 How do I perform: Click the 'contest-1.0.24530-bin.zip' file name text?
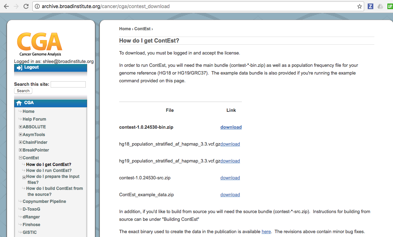[x=146, y=127]
